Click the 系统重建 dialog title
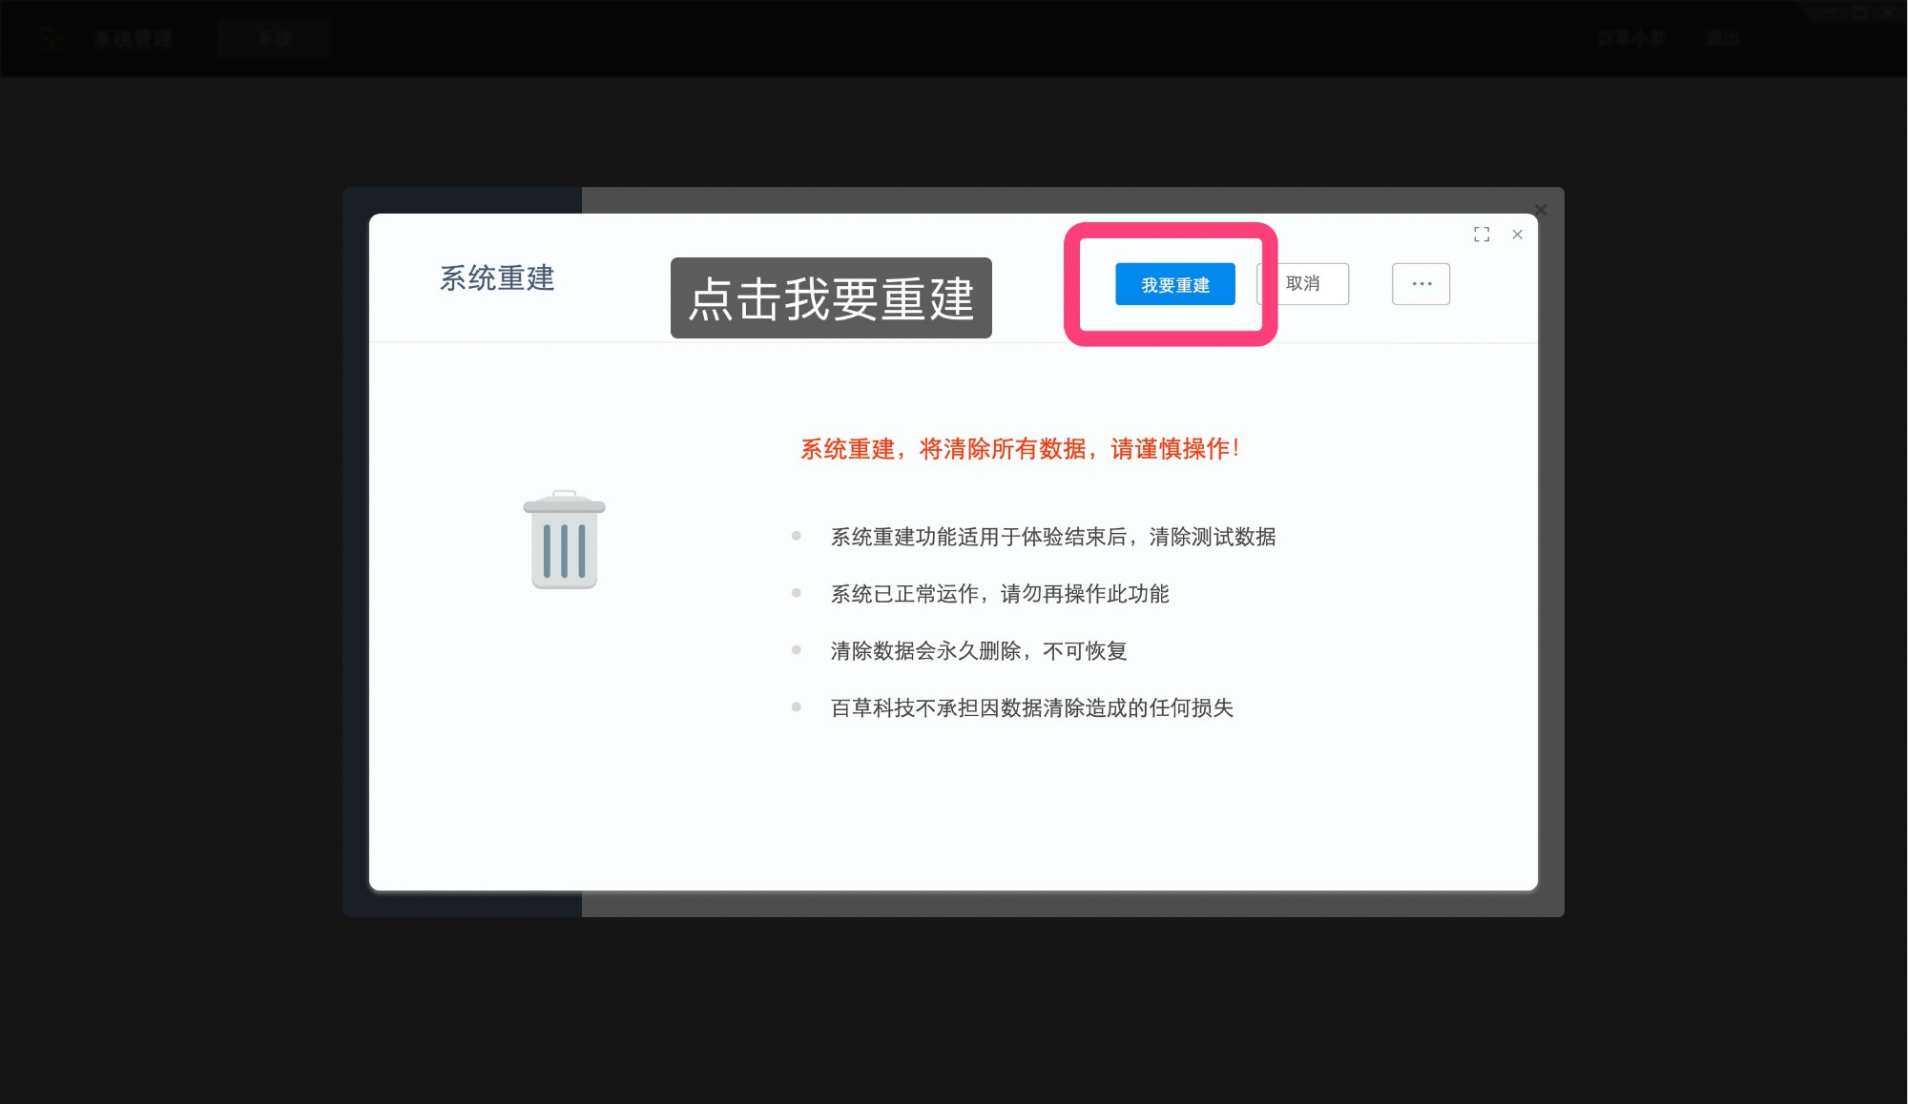This screenshot has width=1908, height=1104. (497, 278)
